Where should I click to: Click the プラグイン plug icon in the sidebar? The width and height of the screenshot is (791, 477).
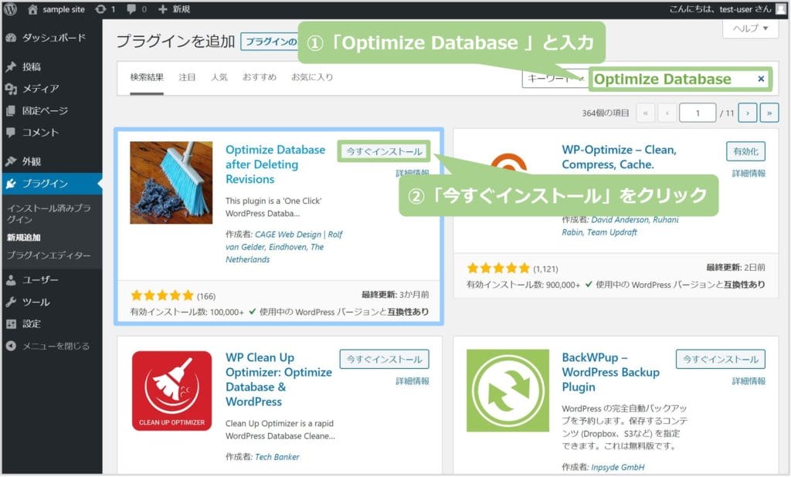pos(11,184)
